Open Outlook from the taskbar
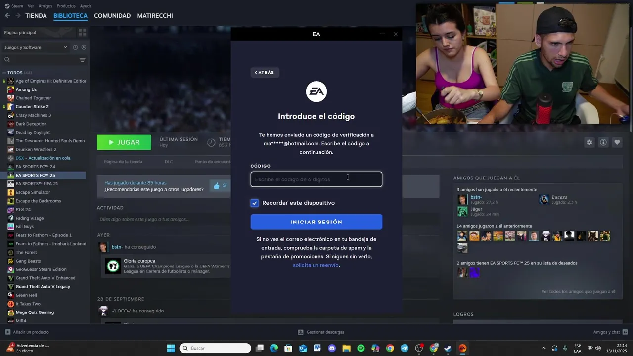The height and width of the screenshot is (356, 633). click(x=303, y=348)
